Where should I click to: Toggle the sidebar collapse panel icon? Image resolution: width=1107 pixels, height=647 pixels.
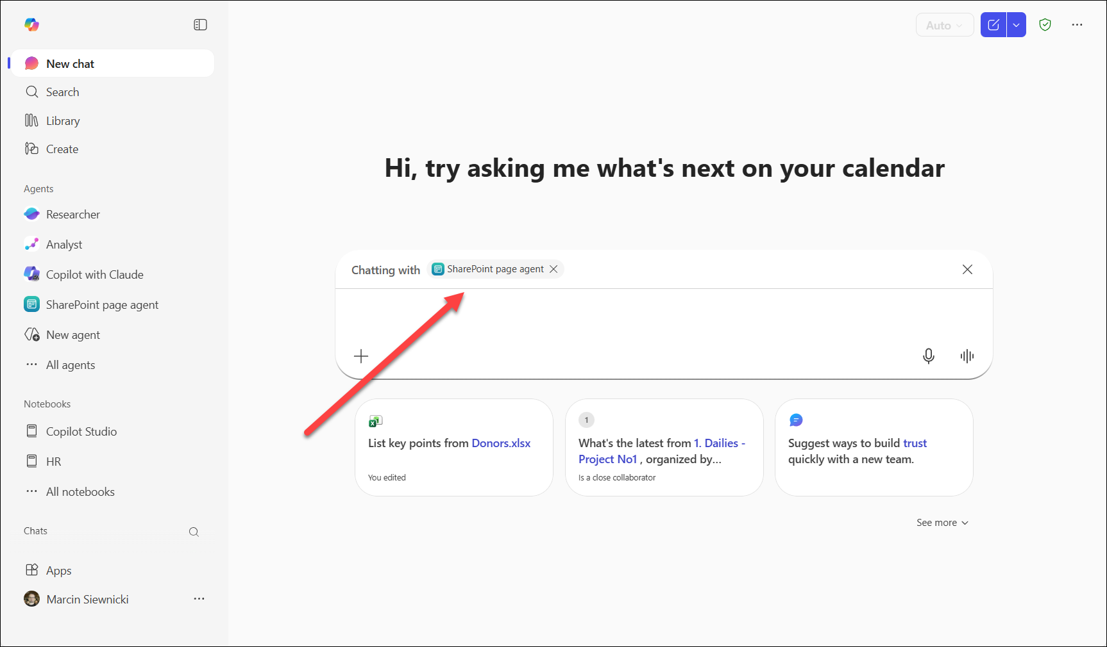[x=200, y=25]
